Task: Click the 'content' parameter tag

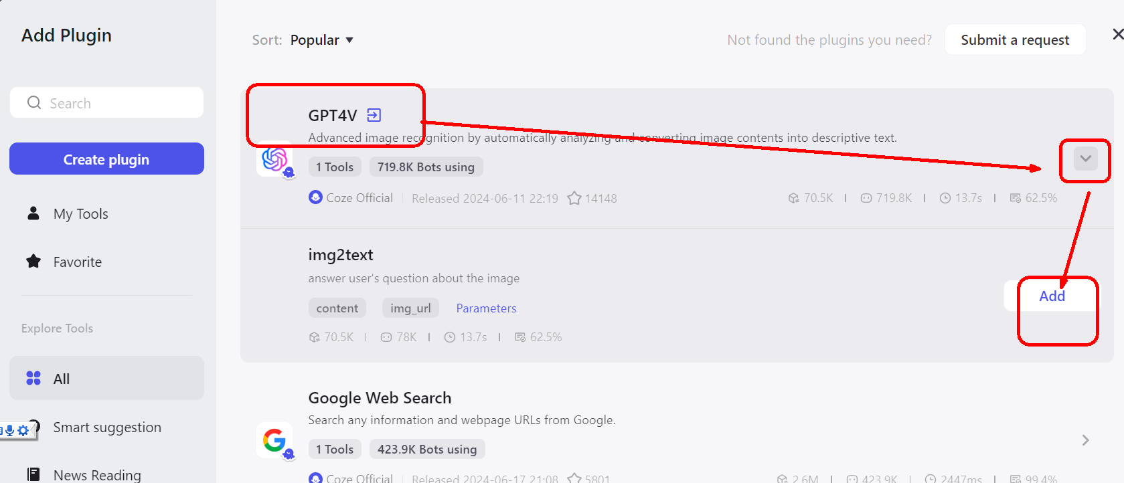Action: coord(337,308)
